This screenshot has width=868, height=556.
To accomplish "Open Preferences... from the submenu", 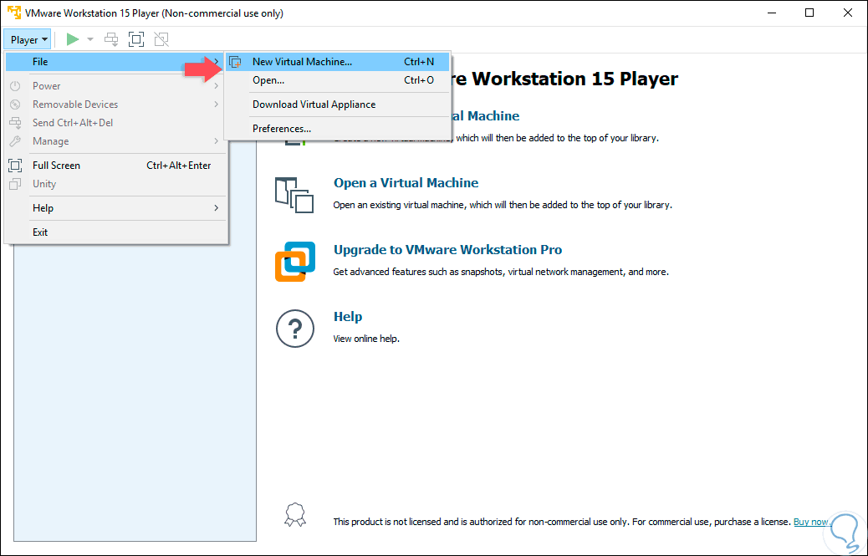I will point(337,129).
